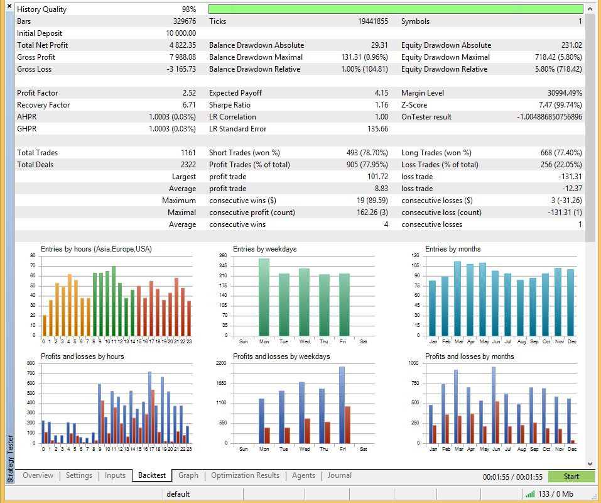Switch to the Settings tab
This screenshot has width=601, height=503.
click(x=79, y=476)
